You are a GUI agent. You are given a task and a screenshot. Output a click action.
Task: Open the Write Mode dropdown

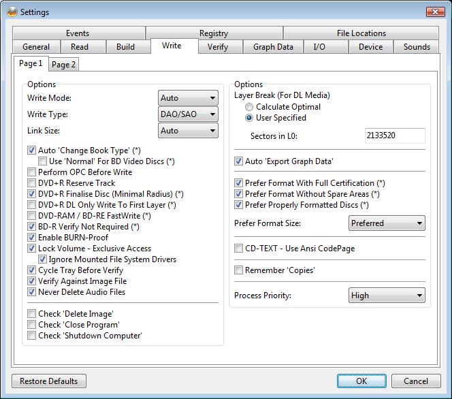click(x=188, y=98)
